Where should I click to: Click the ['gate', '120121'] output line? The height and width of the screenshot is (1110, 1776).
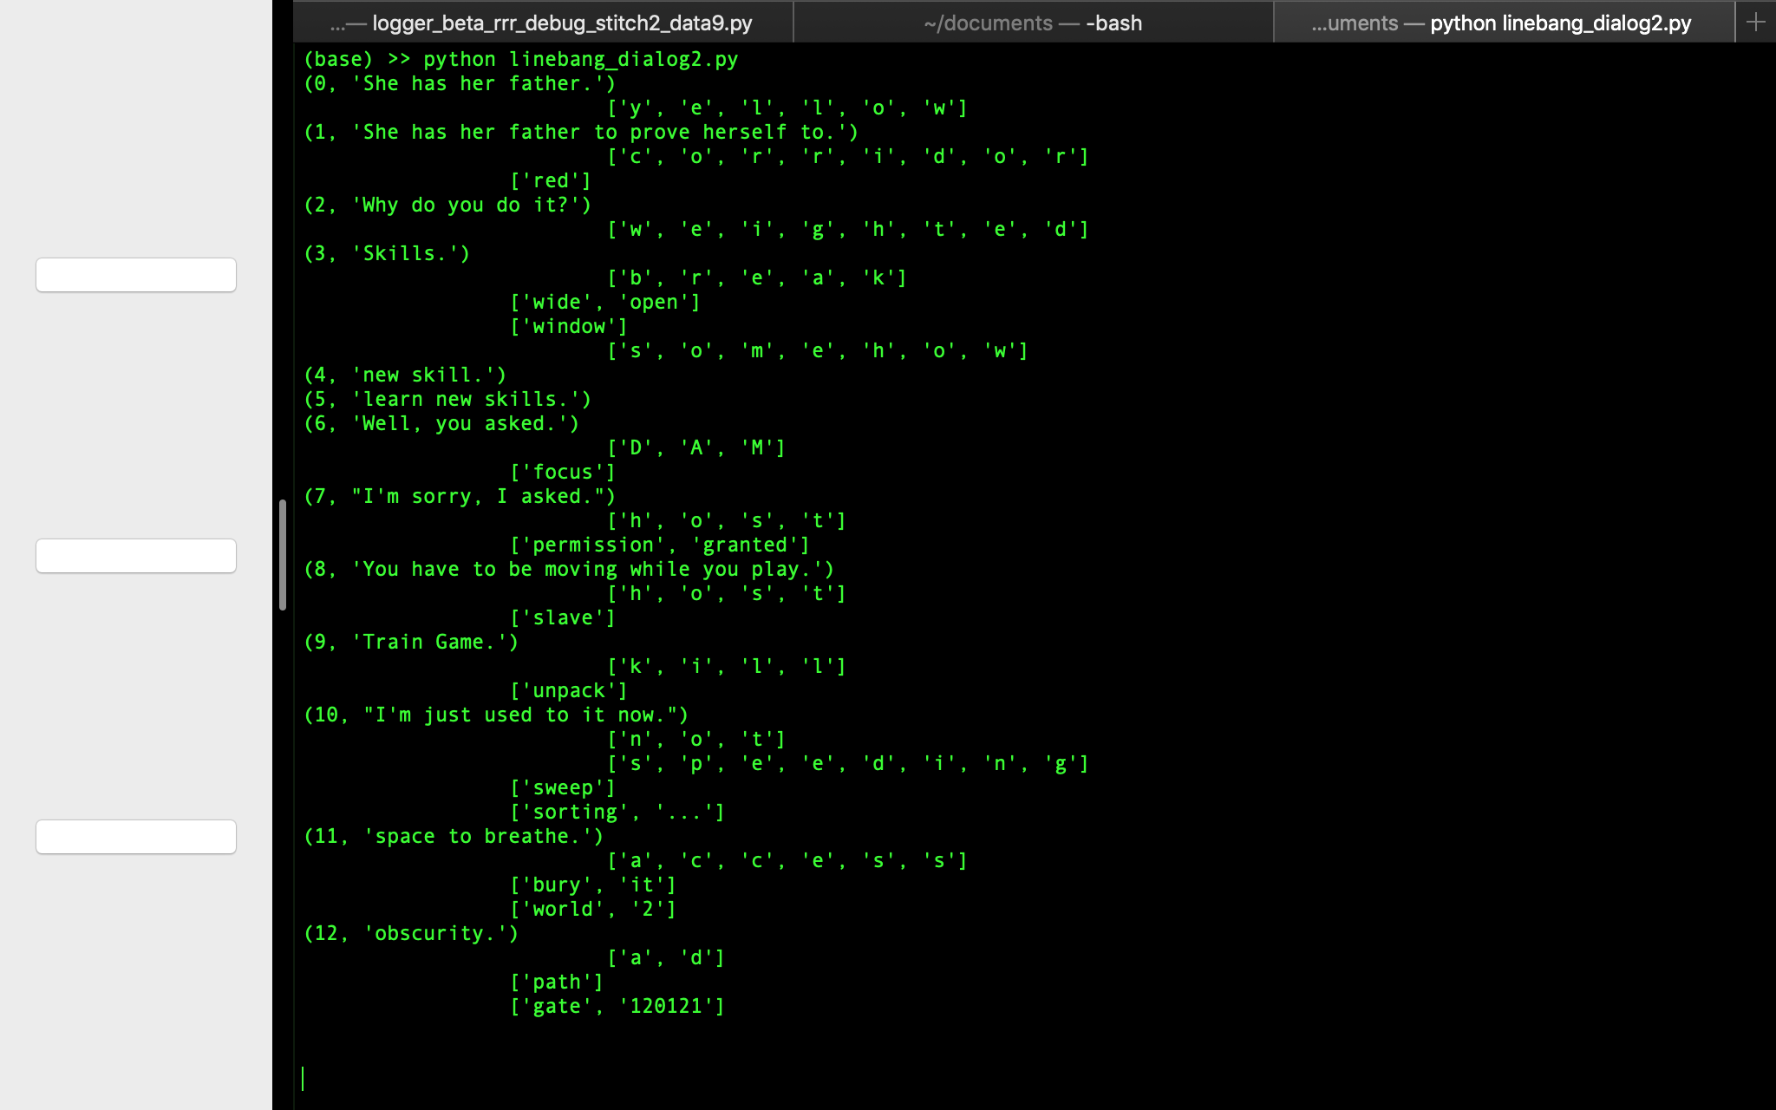click(x=617, y=1006)
